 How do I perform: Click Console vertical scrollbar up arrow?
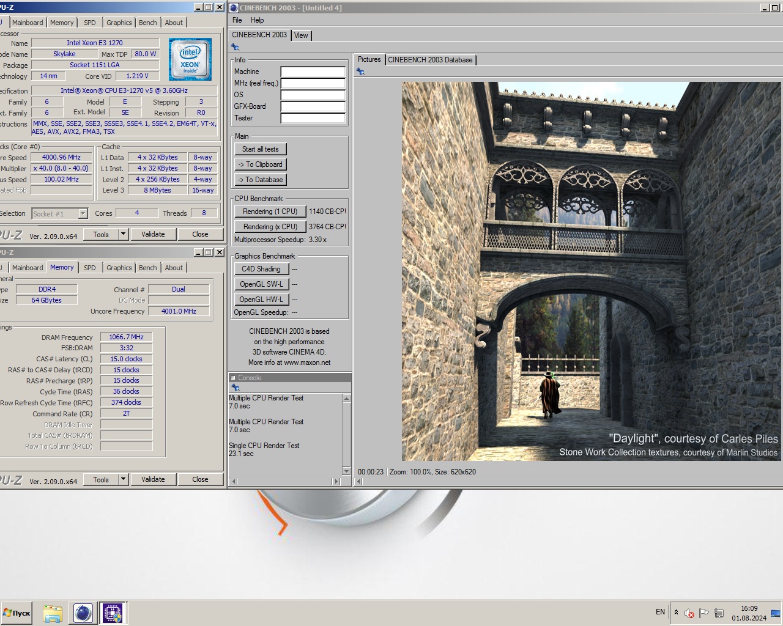coord(346,398)
